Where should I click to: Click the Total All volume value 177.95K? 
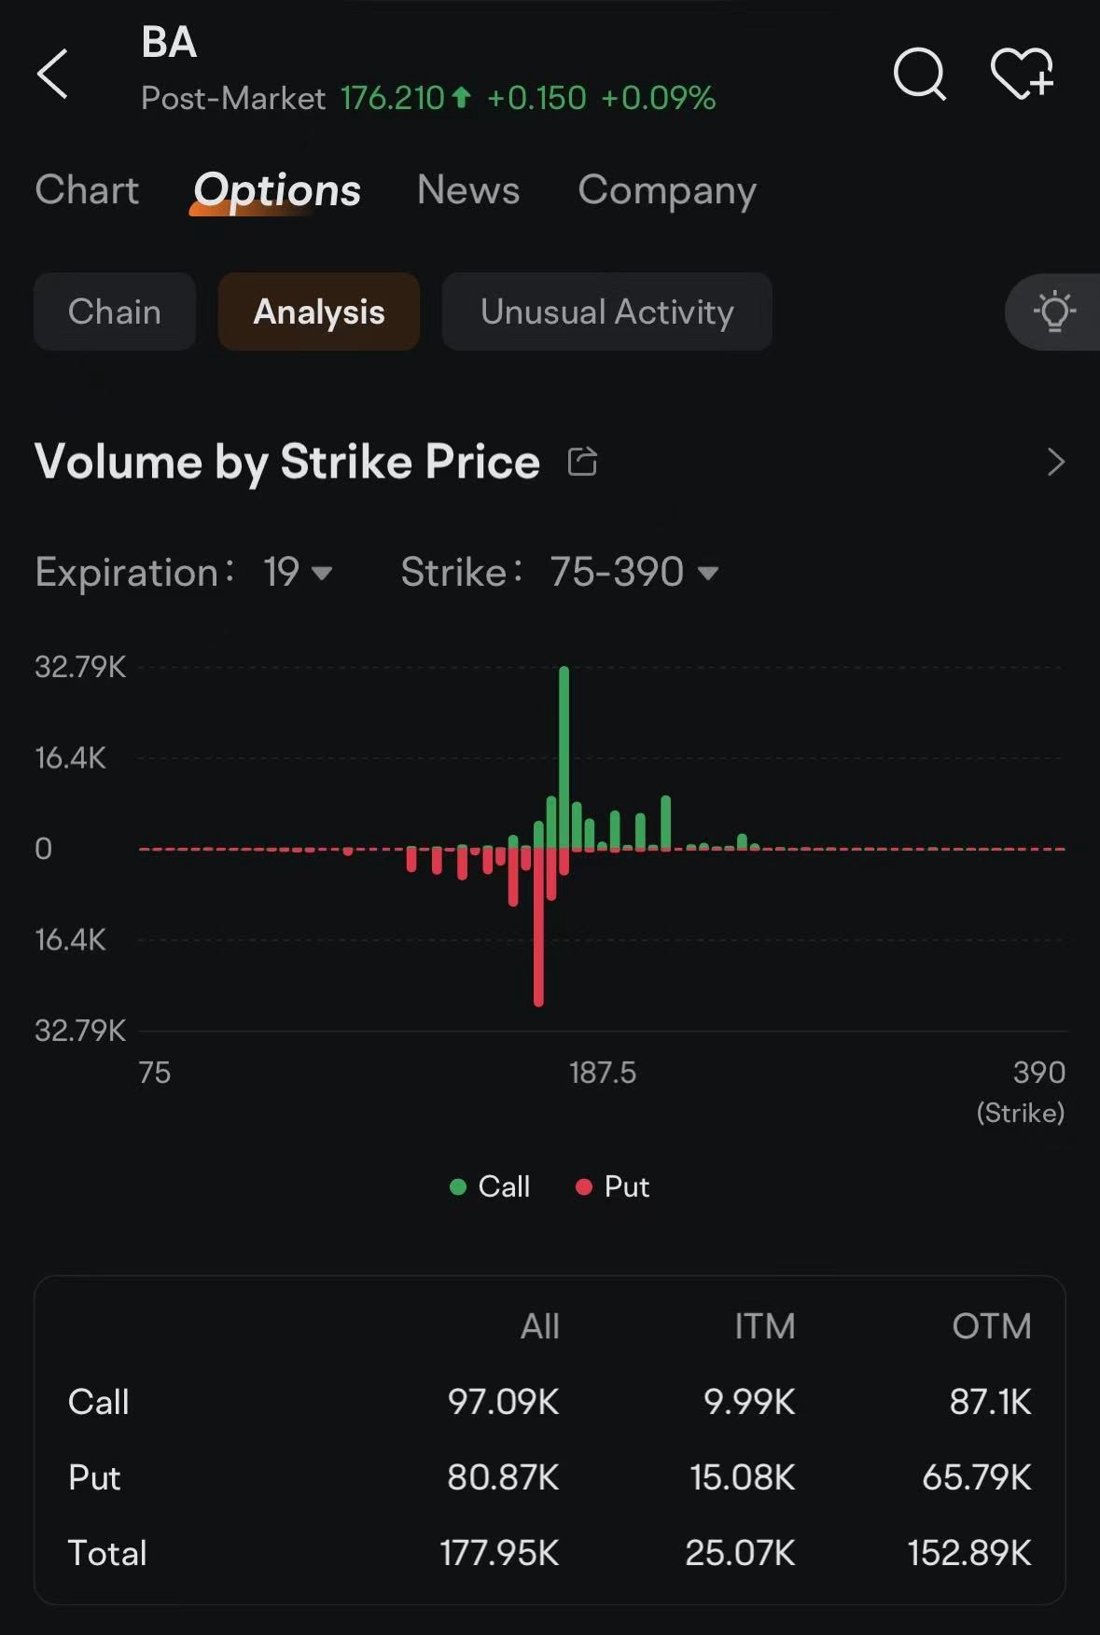point(499,1553)
